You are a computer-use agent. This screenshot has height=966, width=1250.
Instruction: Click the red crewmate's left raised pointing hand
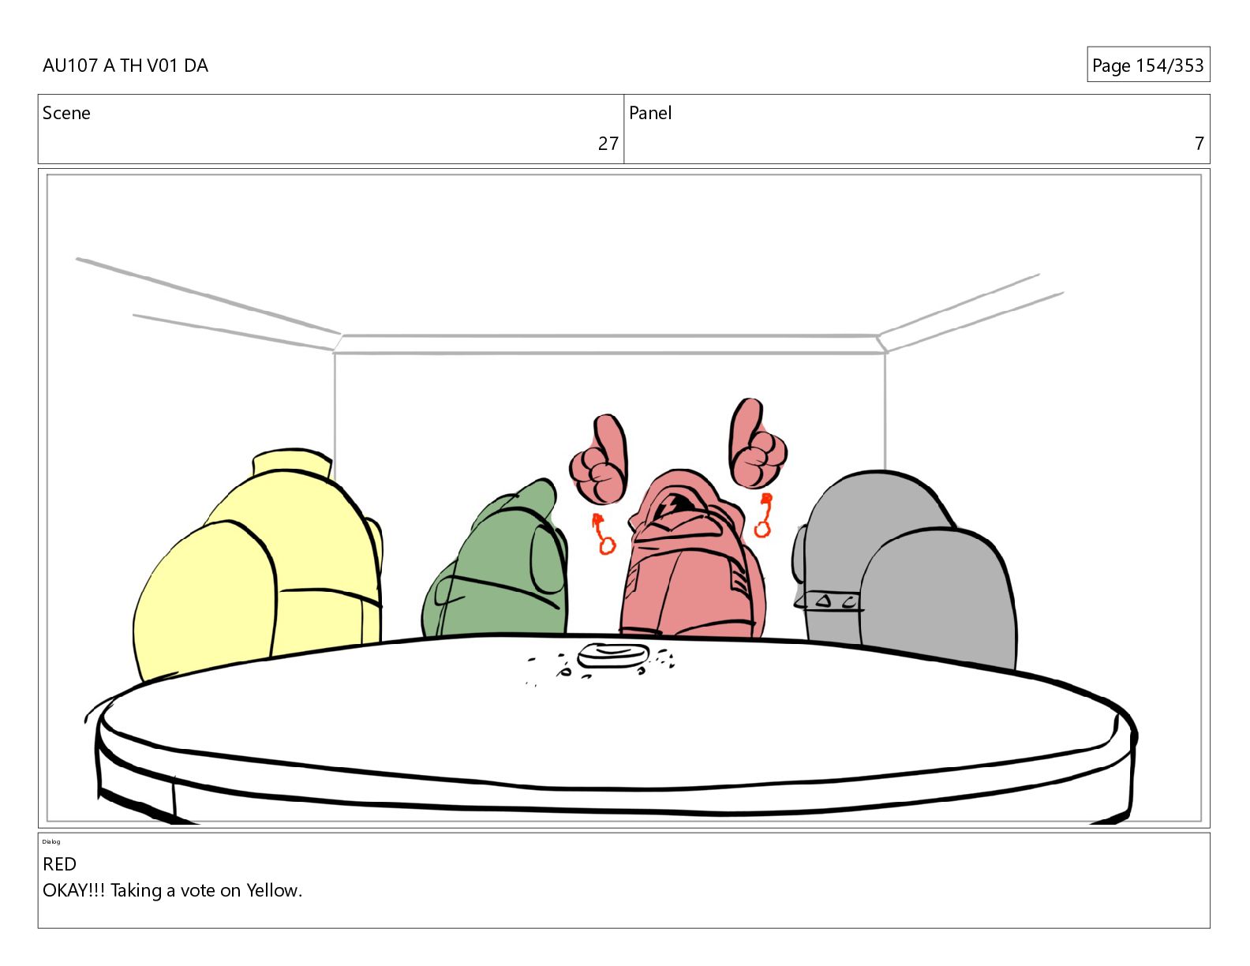click(600, 459)
